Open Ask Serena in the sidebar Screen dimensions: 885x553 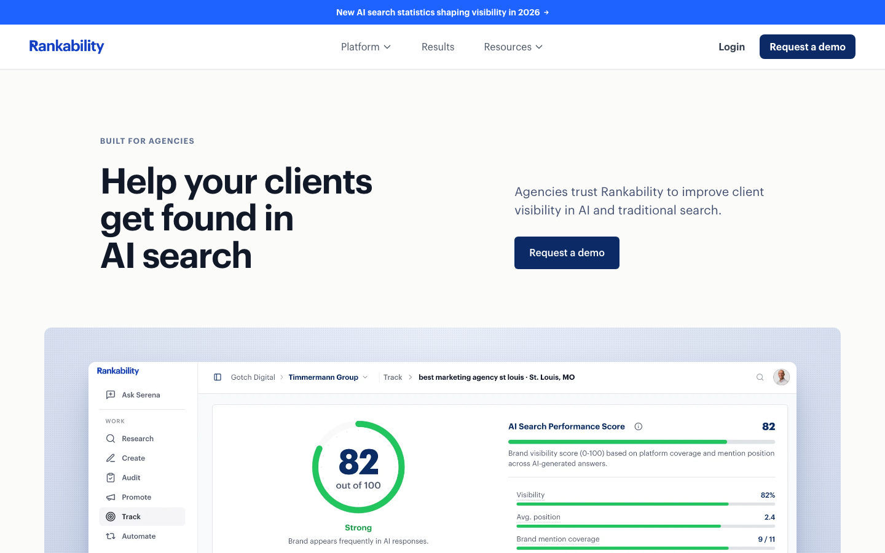click(142, 394)
